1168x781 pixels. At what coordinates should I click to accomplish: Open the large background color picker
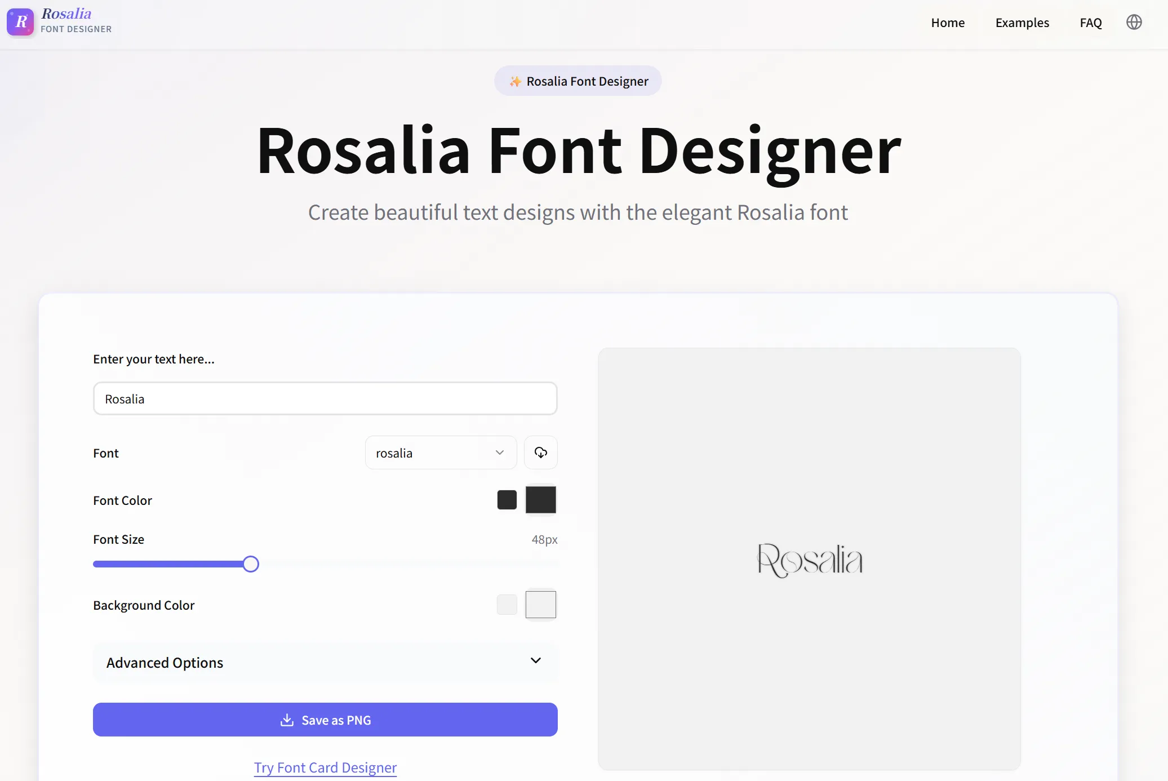point(540,605)
